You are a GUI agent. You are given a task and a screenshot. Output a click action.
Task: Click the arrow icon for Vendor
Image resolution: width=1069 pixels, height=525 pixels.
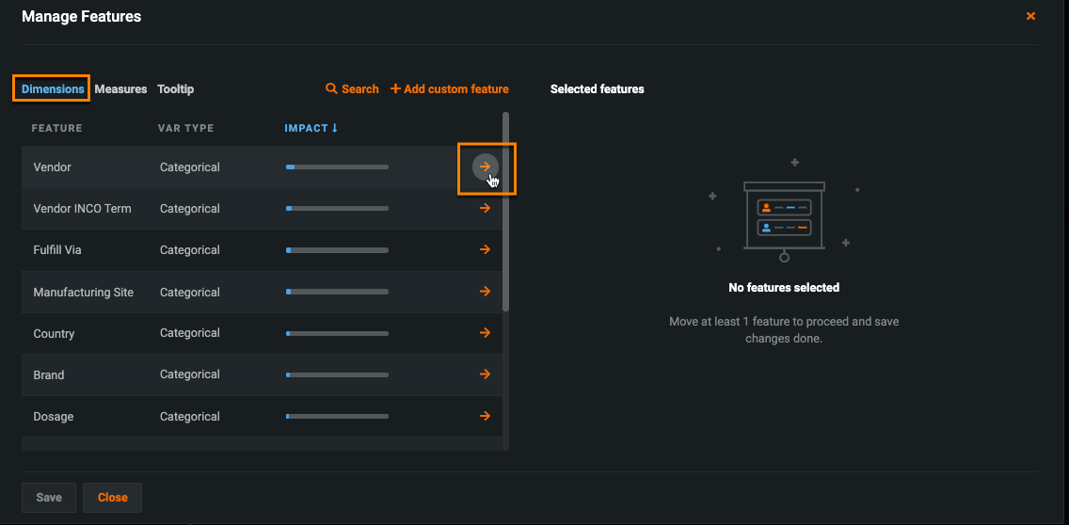[x=485, y=167]
